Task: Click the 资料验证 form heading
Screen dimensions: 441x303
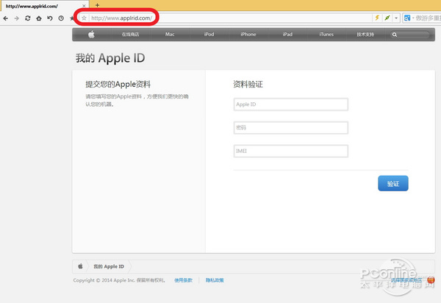Action: pyautogui.click(x=248, y=84)
